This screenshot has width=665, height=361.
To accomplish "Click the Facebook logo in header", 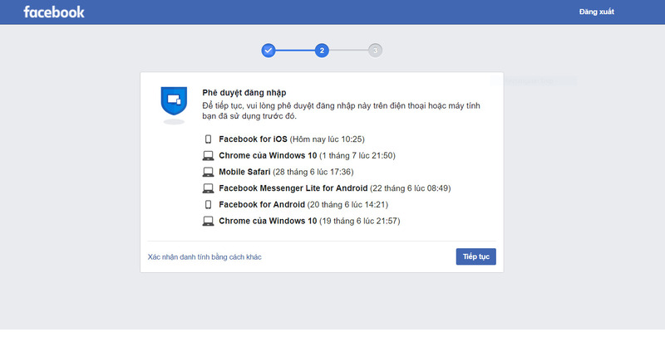I will (x=54, y=12).
